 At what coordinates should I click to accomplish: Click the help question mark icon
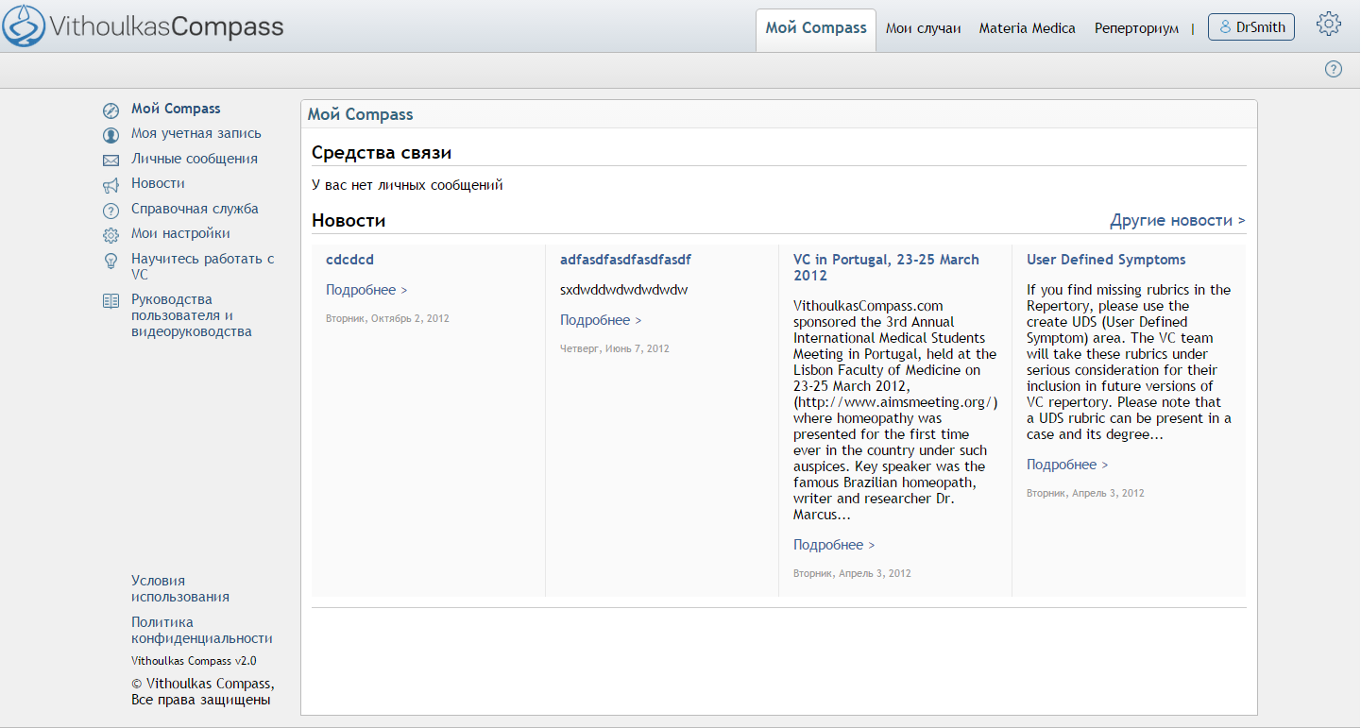1334,69
